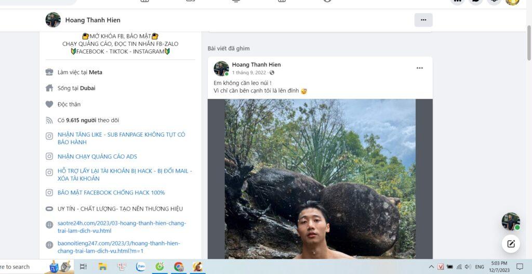The width and height of the screenshot is (532, 274).
Task: Click the post's public globe audience icon
Action: 272,73
